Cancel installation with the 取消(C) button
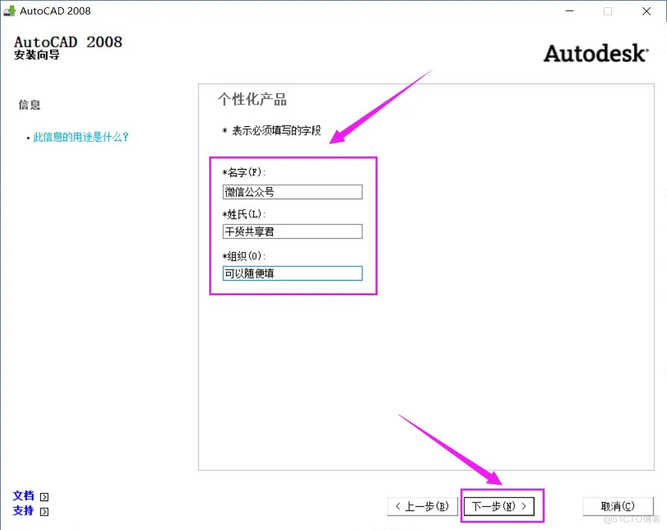The width and height of the screenshot is (667, 530). tap(618, 506)
